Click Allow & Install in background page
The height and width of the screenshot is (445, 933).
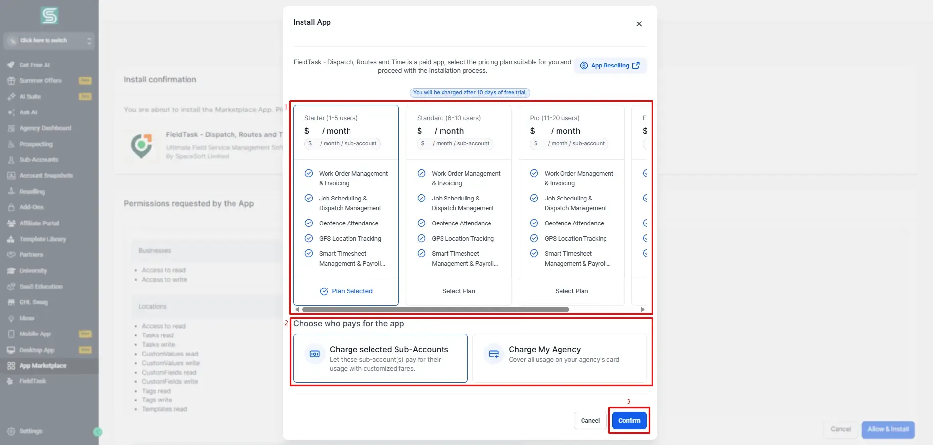[x=888, y=429]
